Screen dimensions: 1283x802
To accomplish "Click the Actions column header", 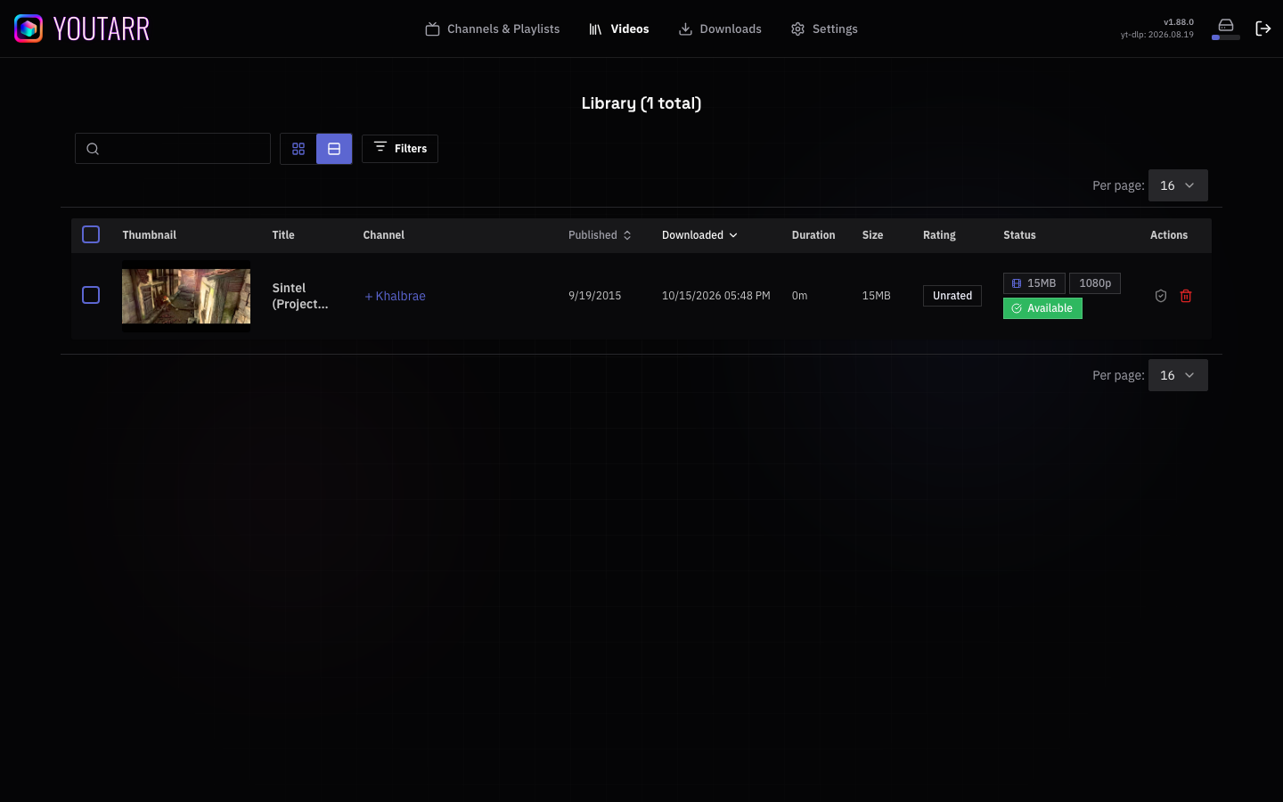I will (1169, 235).
